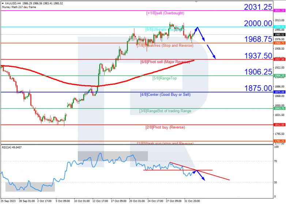Screen dimensions: 286x204
Task: Click the [2/8]Pivot buy (Reverse) label
Action: [165, 127]
